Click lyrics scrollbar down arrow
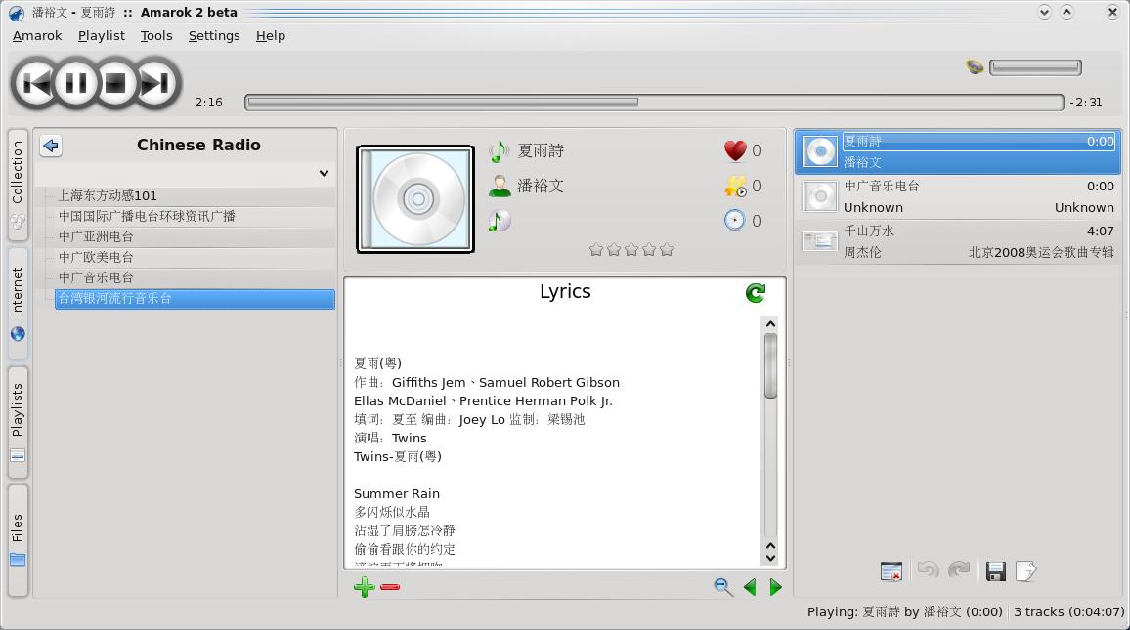1130x630 pixels. (770, 558)
